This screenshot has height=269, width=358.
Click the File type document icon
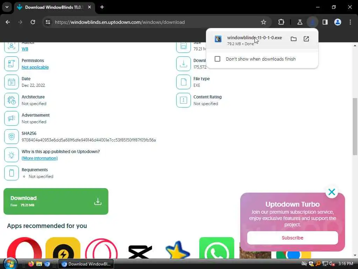(x=184, y=82)
